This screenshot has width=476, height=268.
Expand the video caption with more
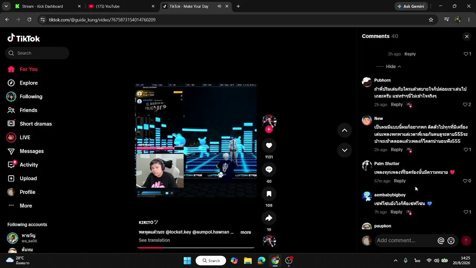(246, 232)
